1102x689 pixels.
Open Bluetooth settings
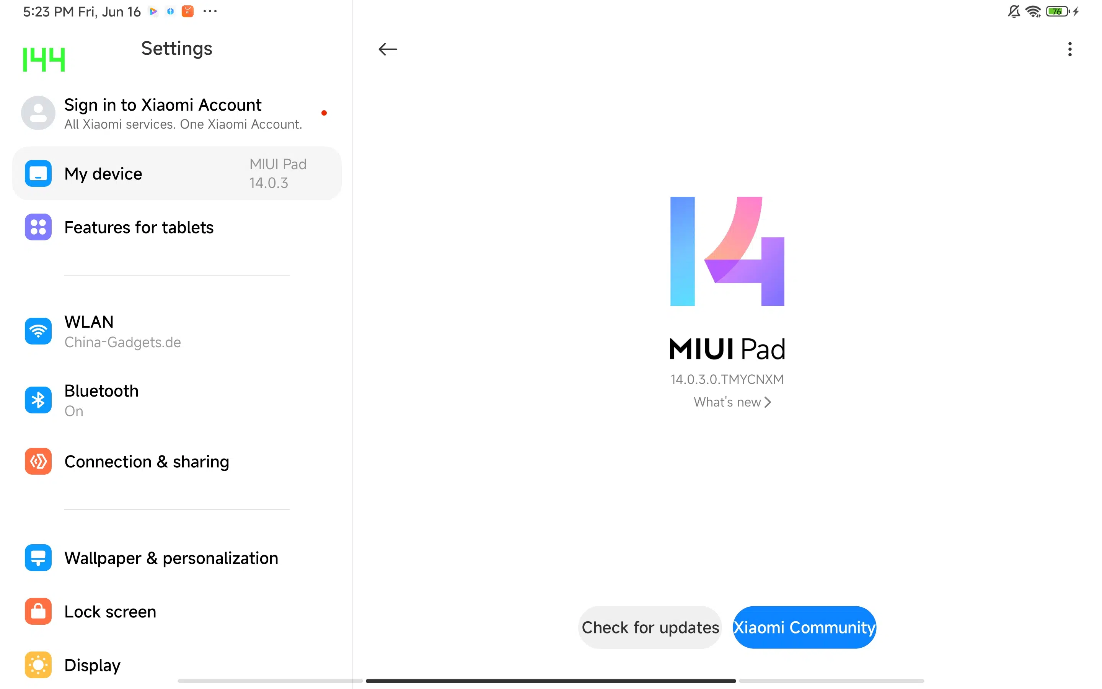(177, 400)
